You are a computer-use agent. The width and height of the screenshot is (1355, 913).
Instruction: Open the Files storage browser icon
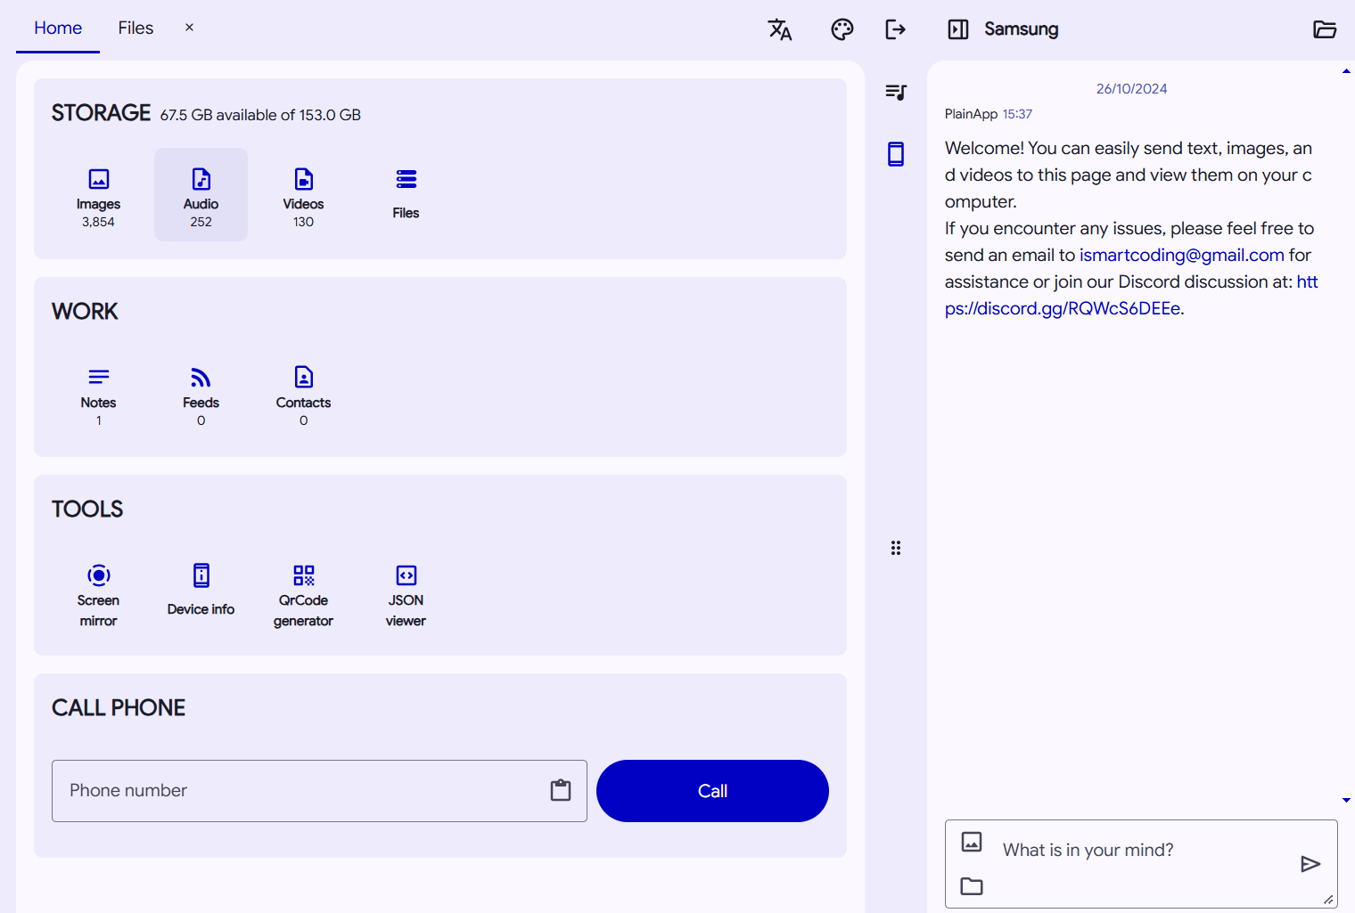coord(406,194)
